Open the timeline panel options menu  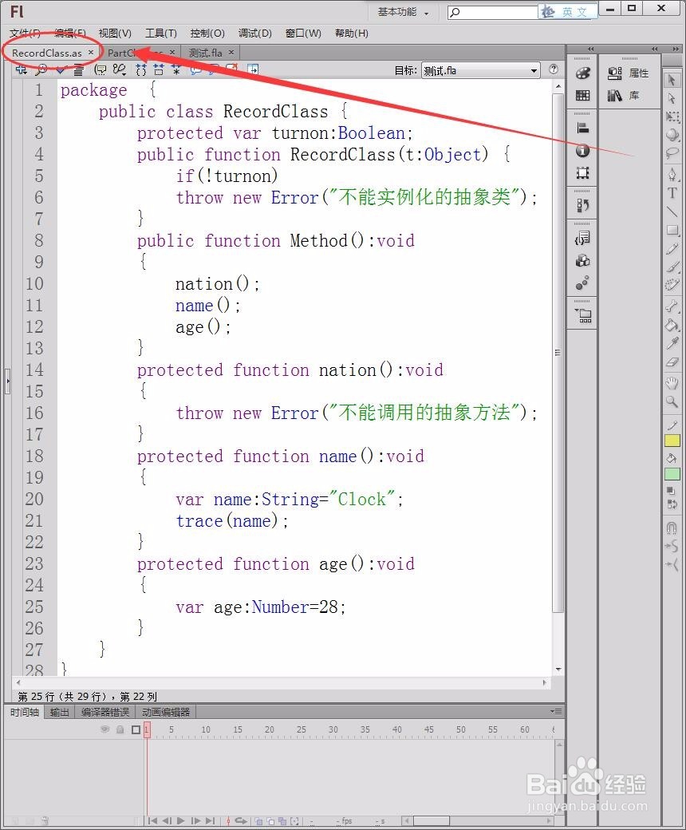(x=555, y=711)
